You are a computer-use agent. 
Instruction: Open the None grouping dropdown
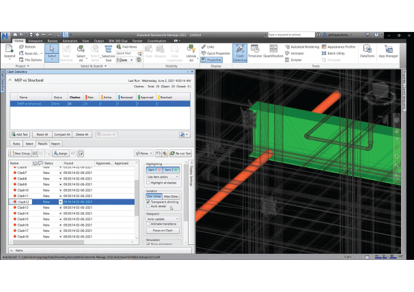tap(143, 154)
